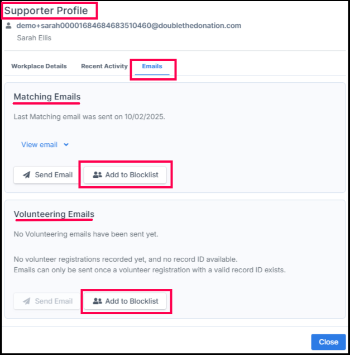Switch to the Workplace Details tab

[x=39, y=66]
